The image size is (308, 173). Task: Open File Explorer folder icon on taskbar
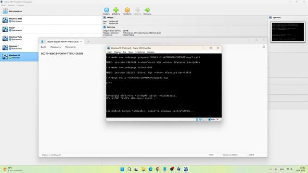coord(143,169)
